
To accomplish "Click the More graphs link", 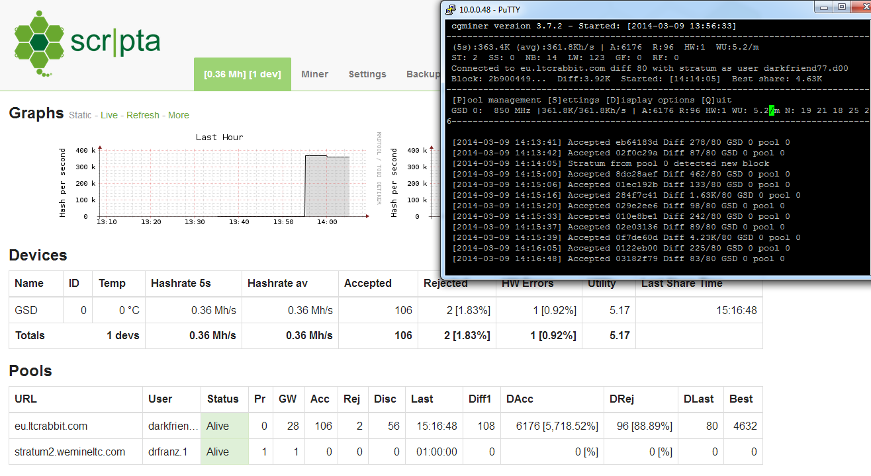I will click(x=179, y=115).
